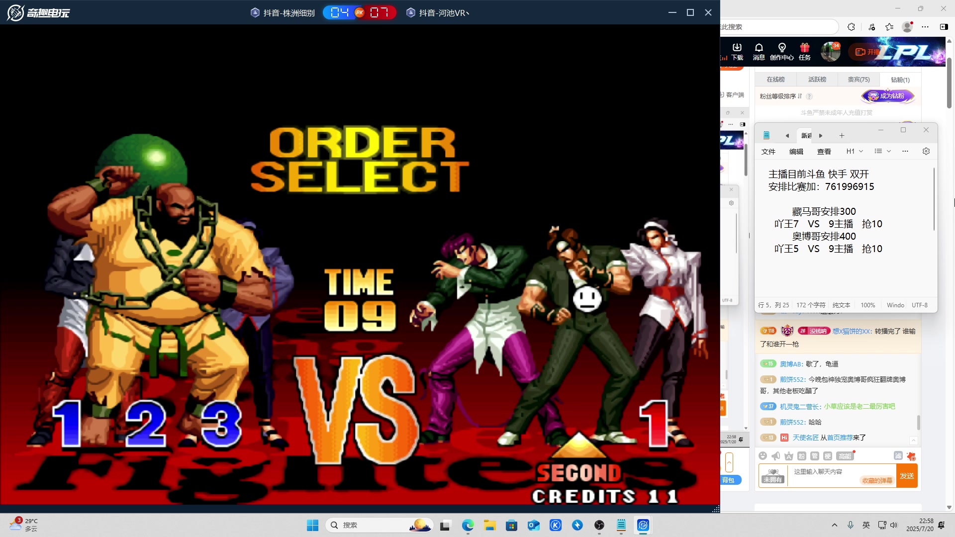Switch to the 钻粉(1) tab
Image resolution: width=955 pixels, height=537 pixels.
tap(900, 80)
